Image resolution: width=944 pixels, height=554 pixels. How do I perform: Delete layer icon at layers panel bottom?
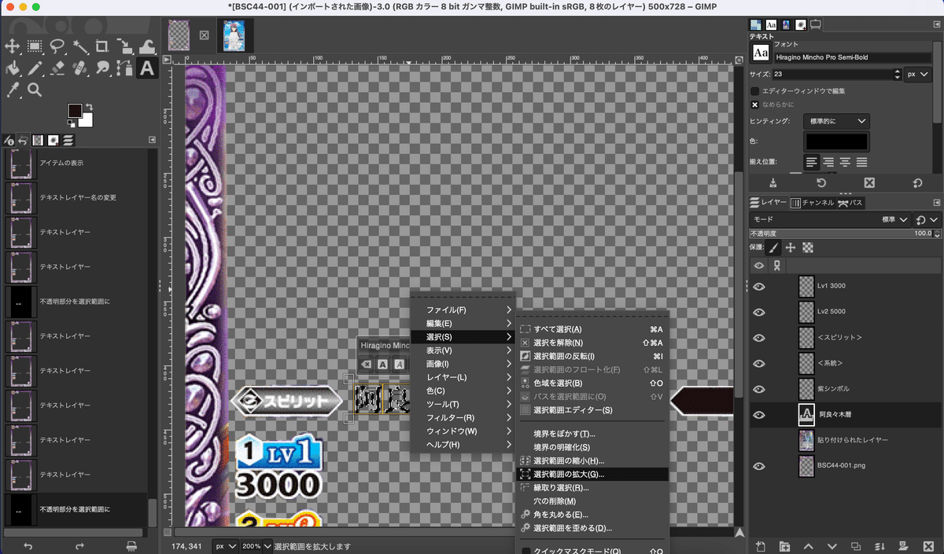pos(928,546)
